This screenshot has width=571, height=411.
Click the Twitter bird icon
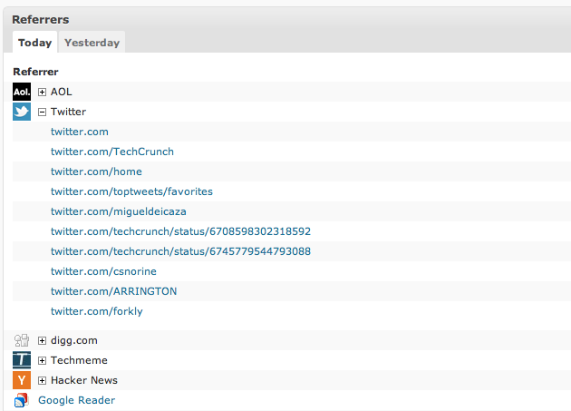[22, 112]
